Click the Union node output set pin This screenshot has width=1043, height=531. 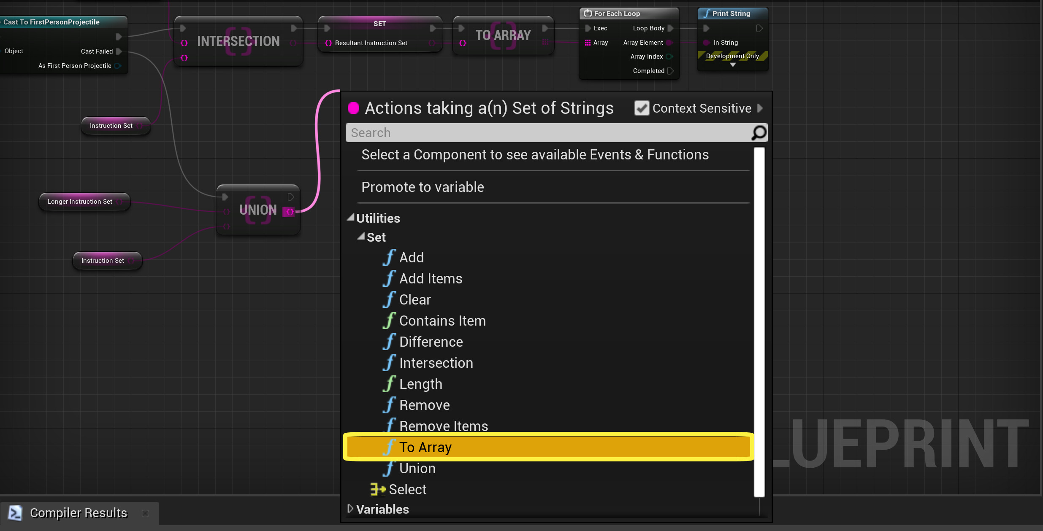click(x=290, y=212)
